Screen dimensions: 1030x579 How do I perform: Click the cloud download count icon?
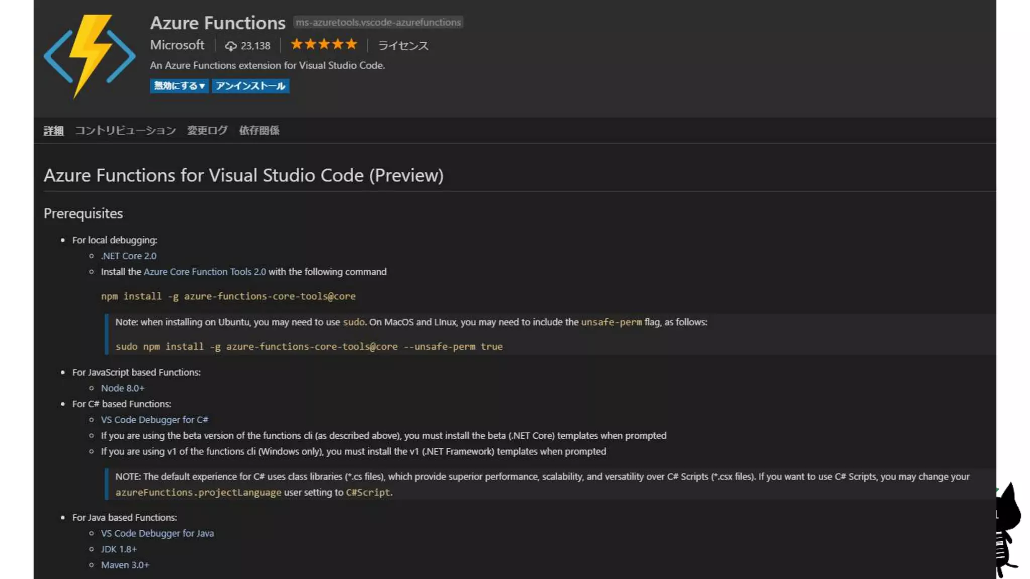231,46
